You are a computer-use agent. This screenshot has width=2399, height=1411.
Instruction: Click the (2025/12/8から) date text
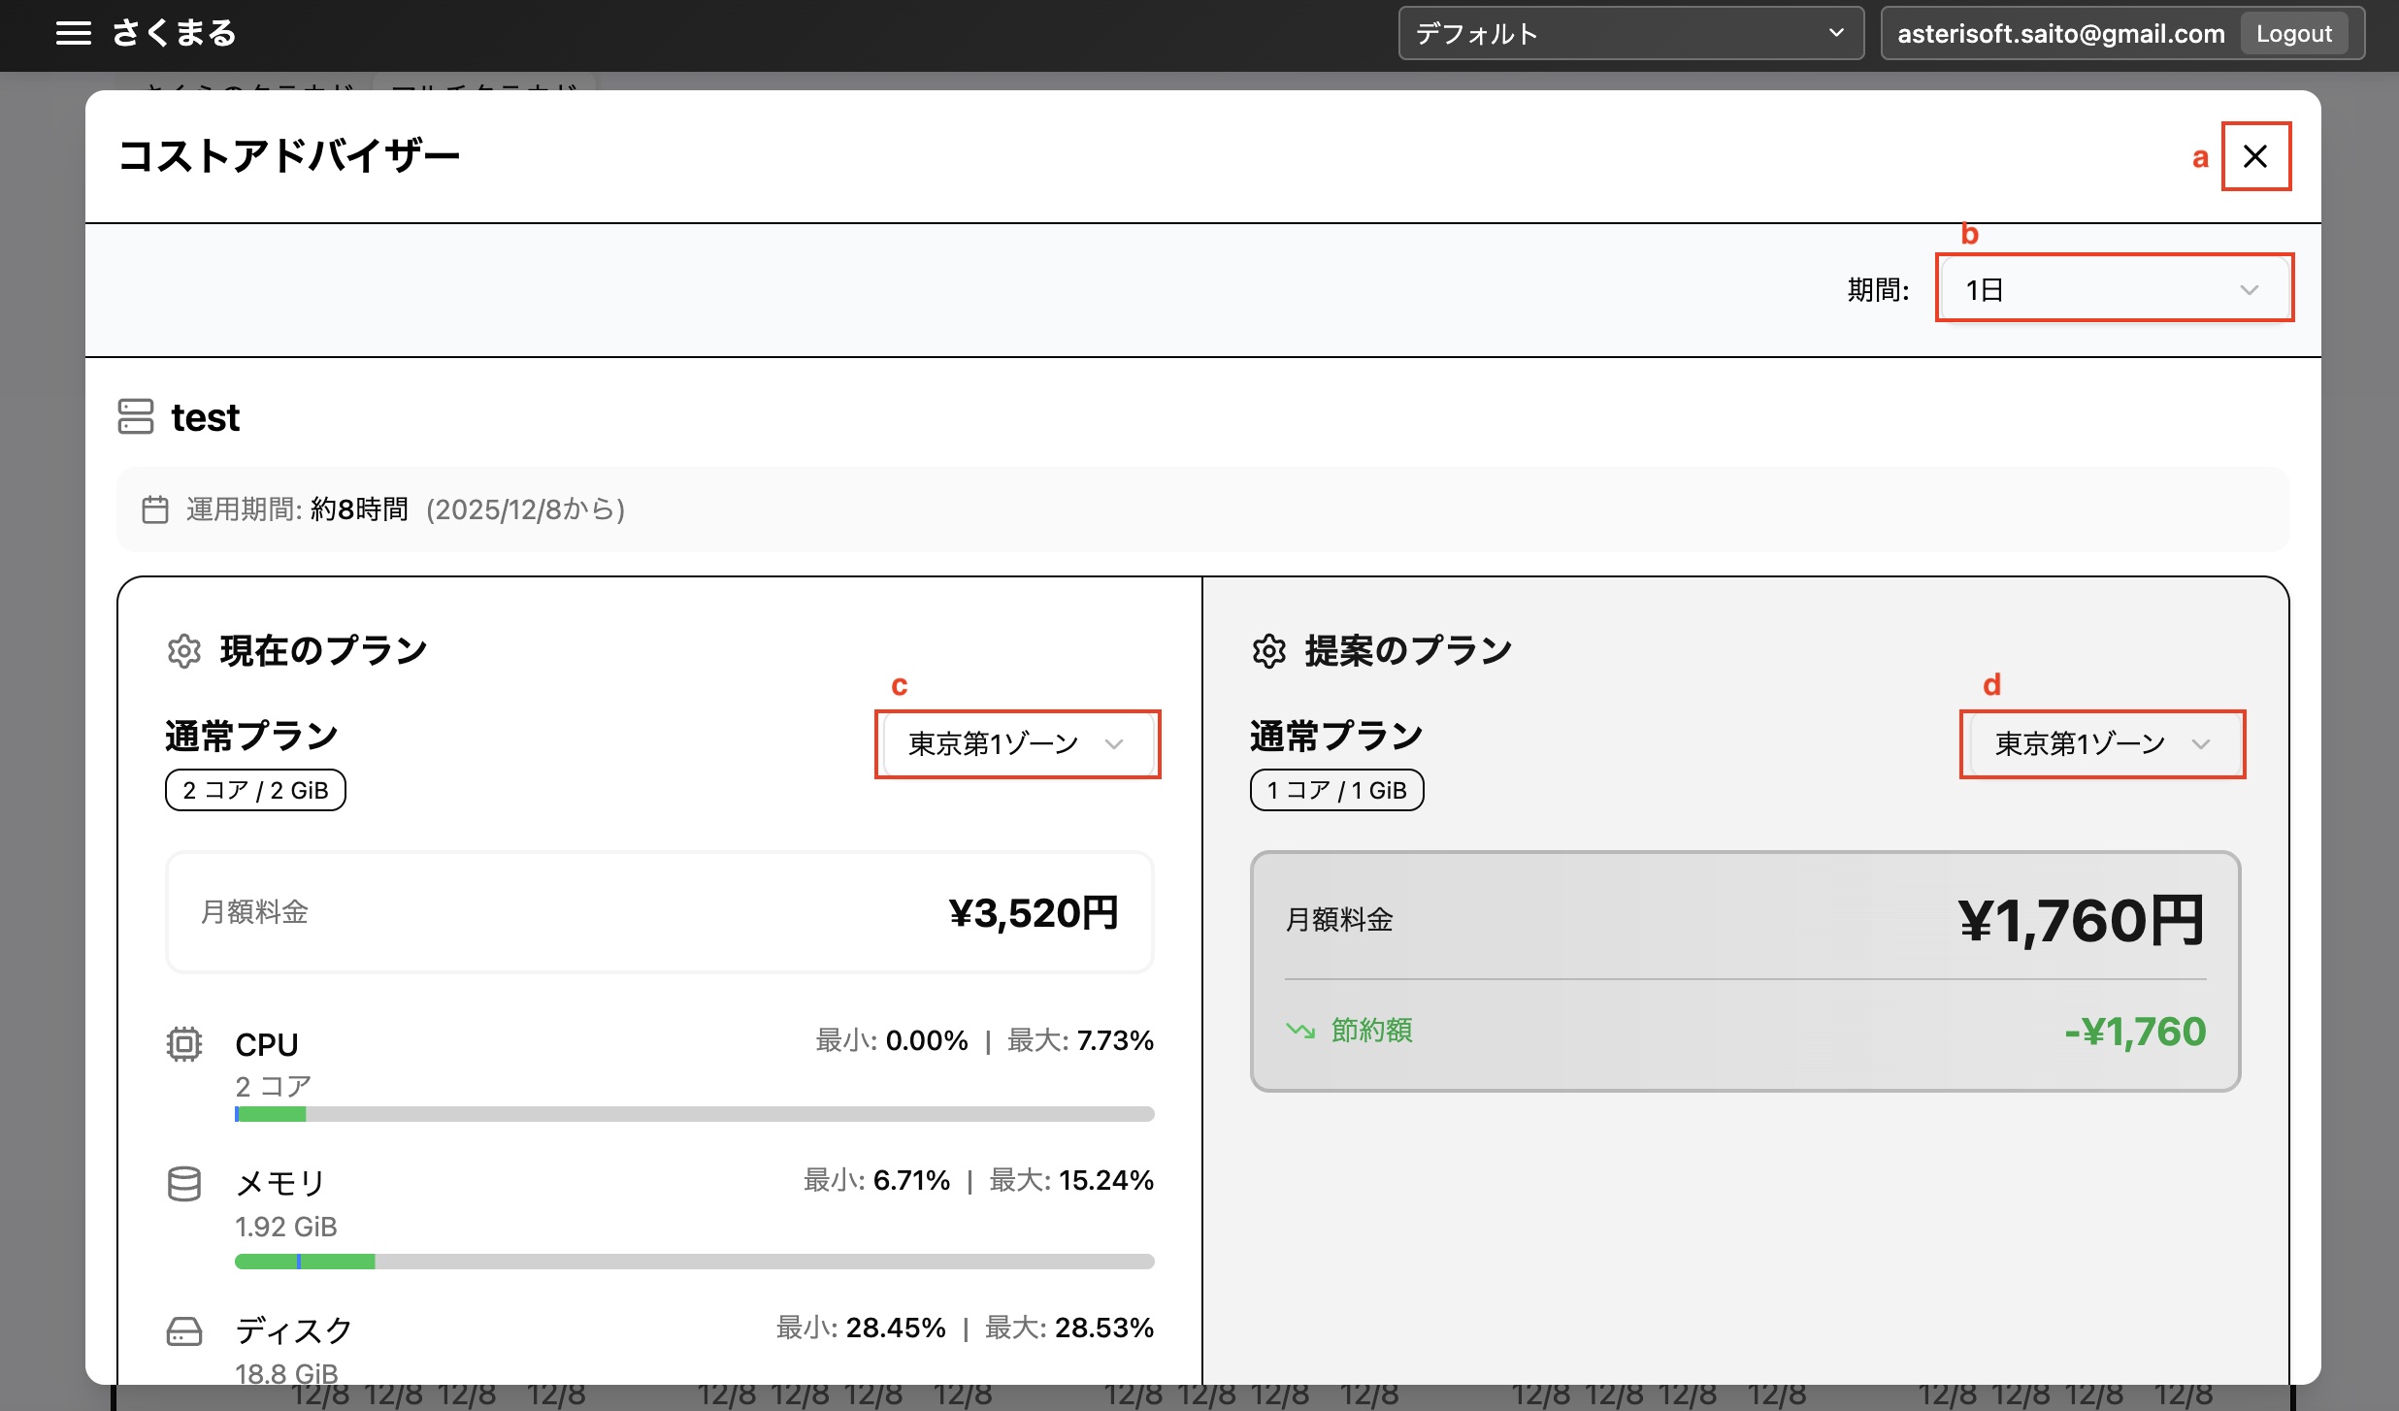525,509
